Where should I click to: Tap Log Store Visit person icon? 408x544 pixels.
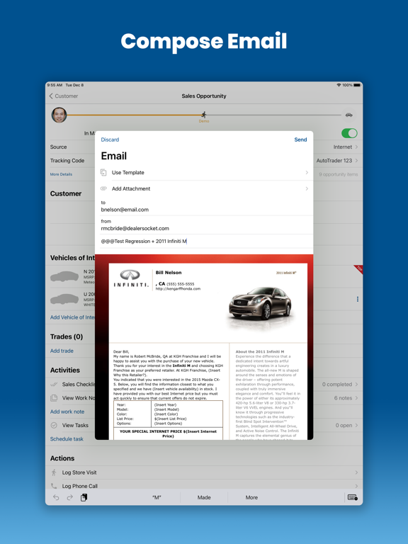click(54, 472)
